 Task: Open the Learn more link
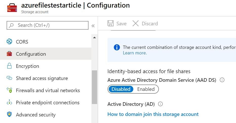tap(135, 53)
